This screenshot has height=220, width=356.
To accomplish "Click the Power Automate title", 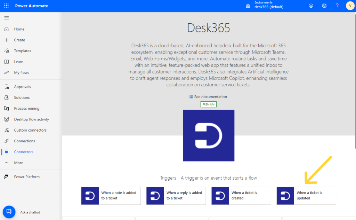I will (x=32, y=6).
